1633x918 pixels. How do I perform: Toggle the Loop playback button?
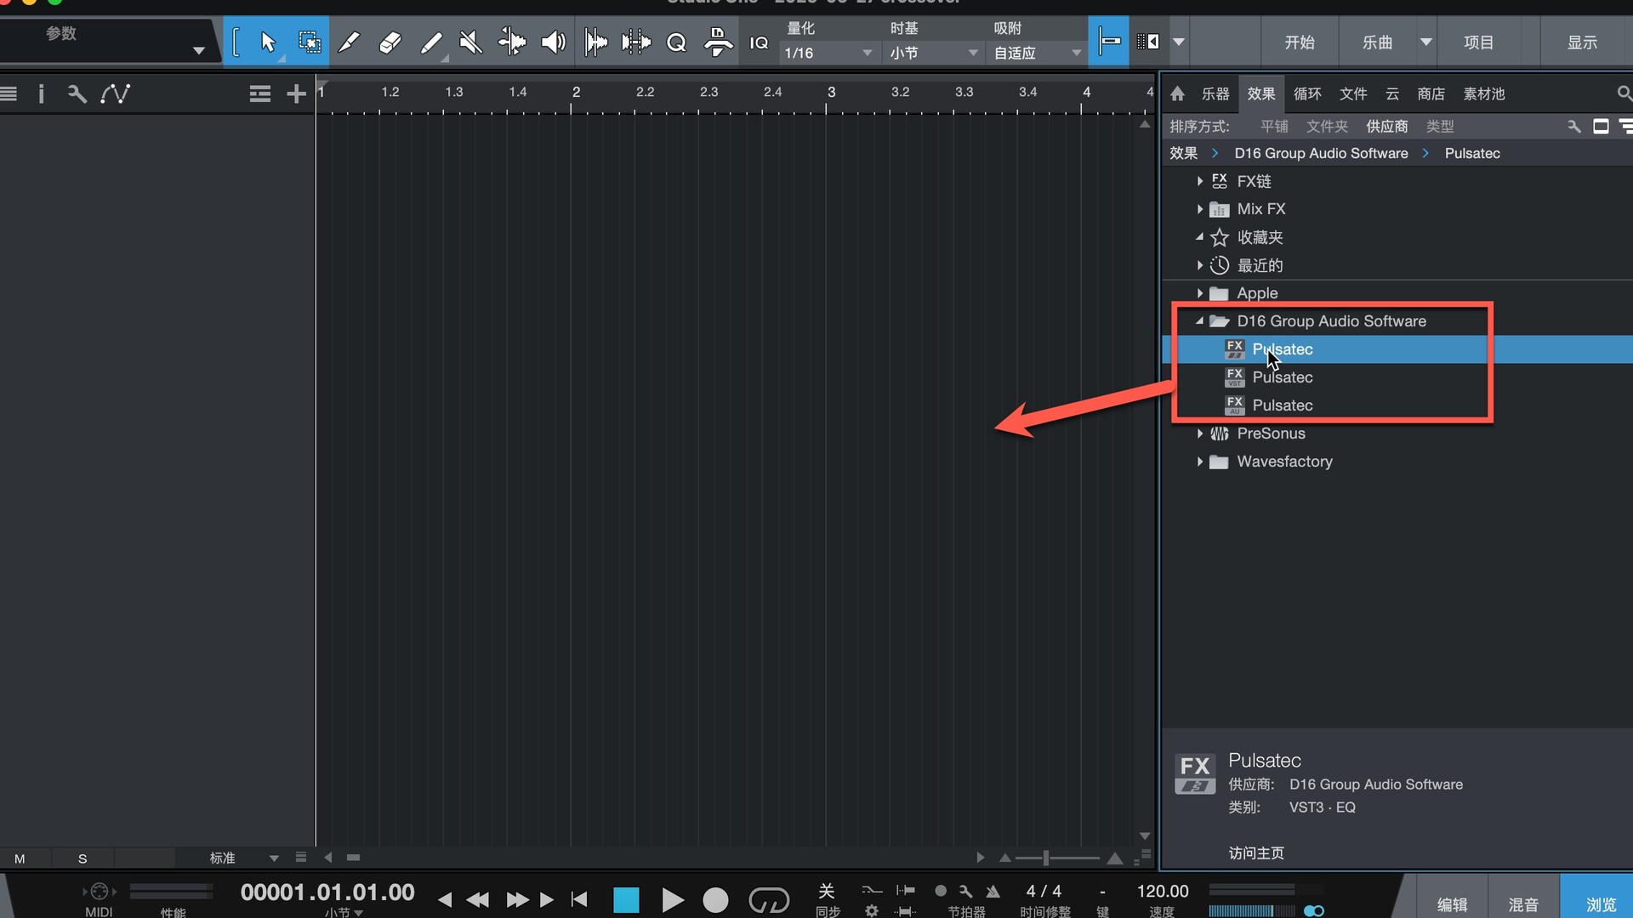[768, 899]
